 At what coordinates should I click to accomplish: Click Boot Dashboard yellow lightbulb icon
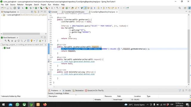point(32,41)
